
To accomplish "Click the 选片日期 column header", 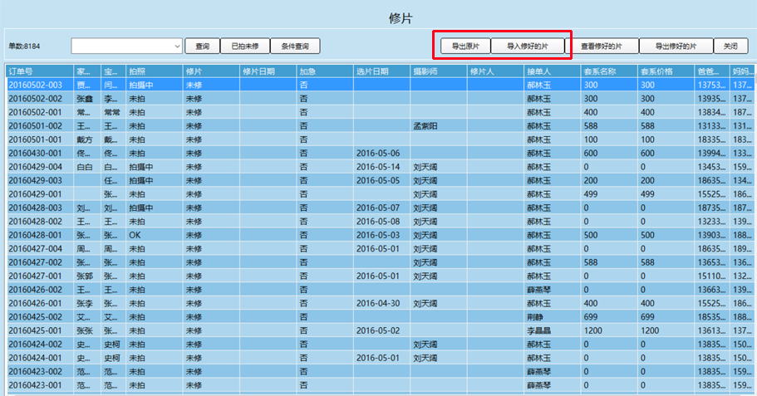I will point(382,71).
